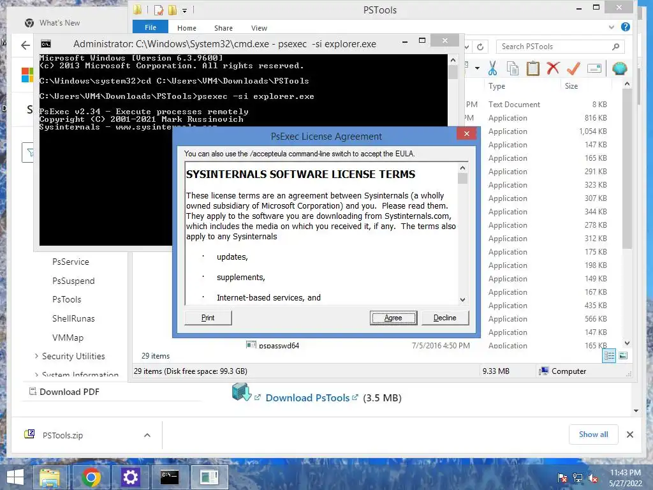Click the Refresh icon in Explorer address bar
The image size is (653, 490).
[x=480, y=47]
